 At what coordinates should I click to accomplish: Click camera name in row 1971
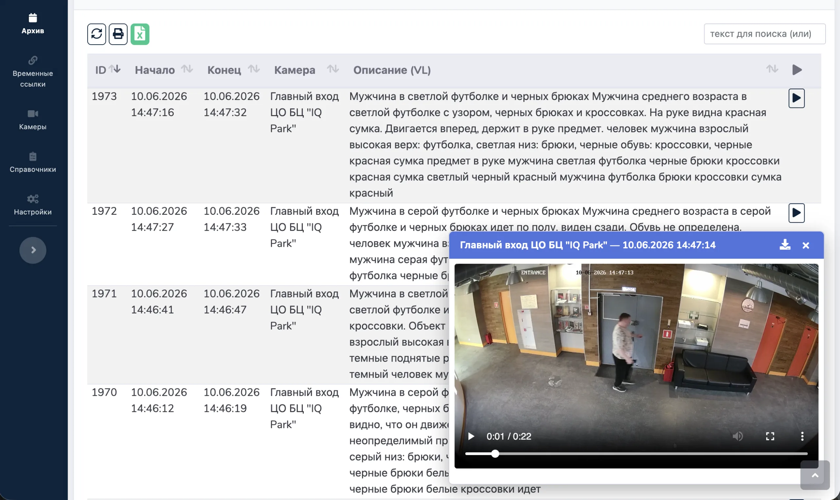click(x=304, y=310)
